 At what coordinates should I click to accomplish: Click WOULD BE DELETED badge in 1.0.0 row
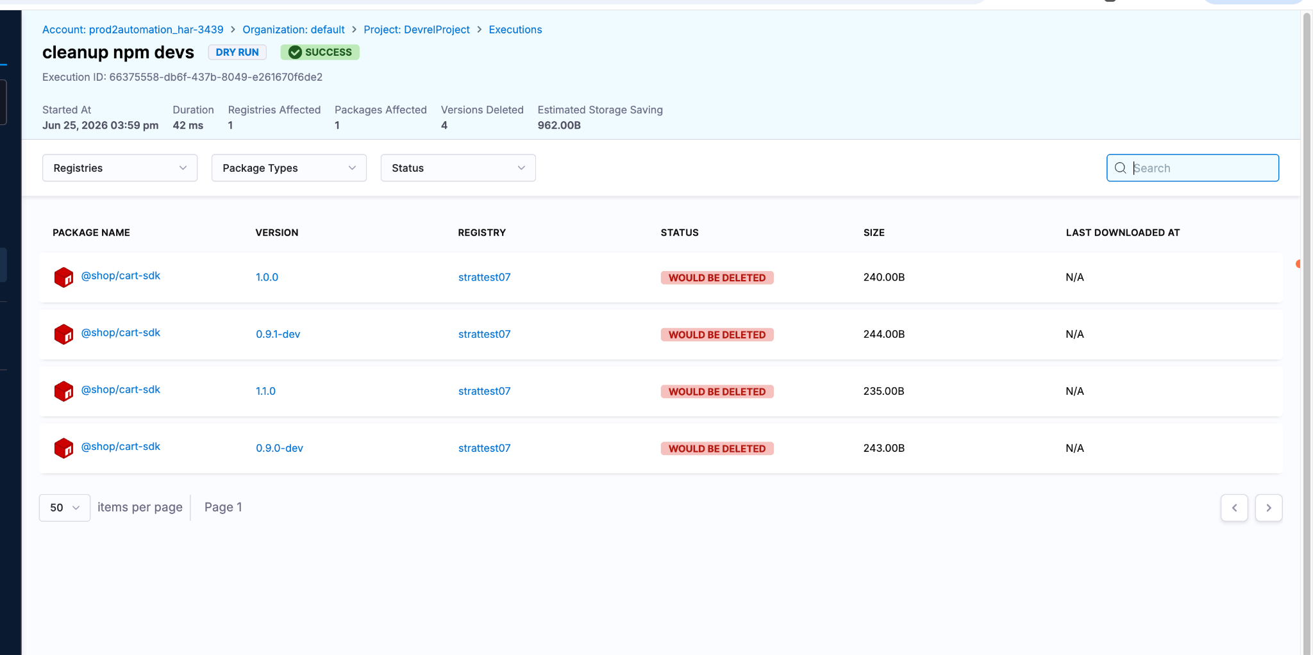(x=717, y=278)
